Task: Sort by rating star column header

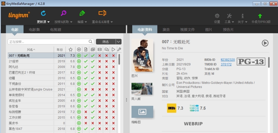Action: pyautogui.click(x=71, y=50)
